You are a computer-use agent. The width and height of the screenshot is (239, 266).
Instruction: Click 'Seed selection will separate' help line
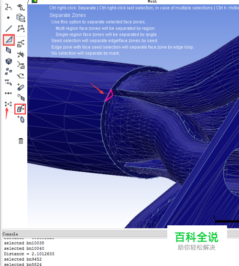105,41
